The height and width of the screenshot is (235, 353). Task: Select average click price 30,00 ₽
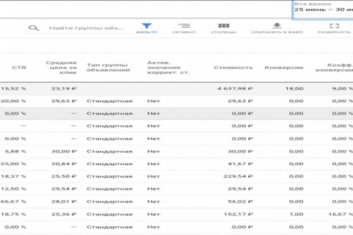[x=64, y=151]
